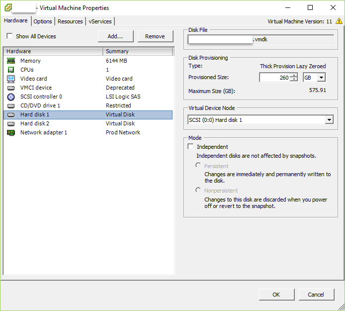Screen dimensions: 345x311
Task: Click the 6144 MB summary value
Action: click(x=116, y=61)
